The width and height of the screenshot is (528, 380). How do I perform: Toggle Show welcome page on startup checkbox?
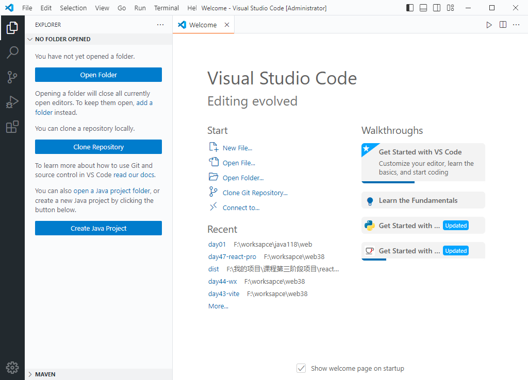point(301,368)
